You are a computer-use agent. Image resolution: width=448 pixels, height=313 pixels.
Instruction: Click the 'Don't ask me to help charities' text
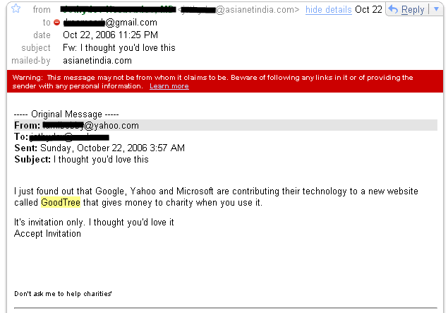(x=63, y=293)
